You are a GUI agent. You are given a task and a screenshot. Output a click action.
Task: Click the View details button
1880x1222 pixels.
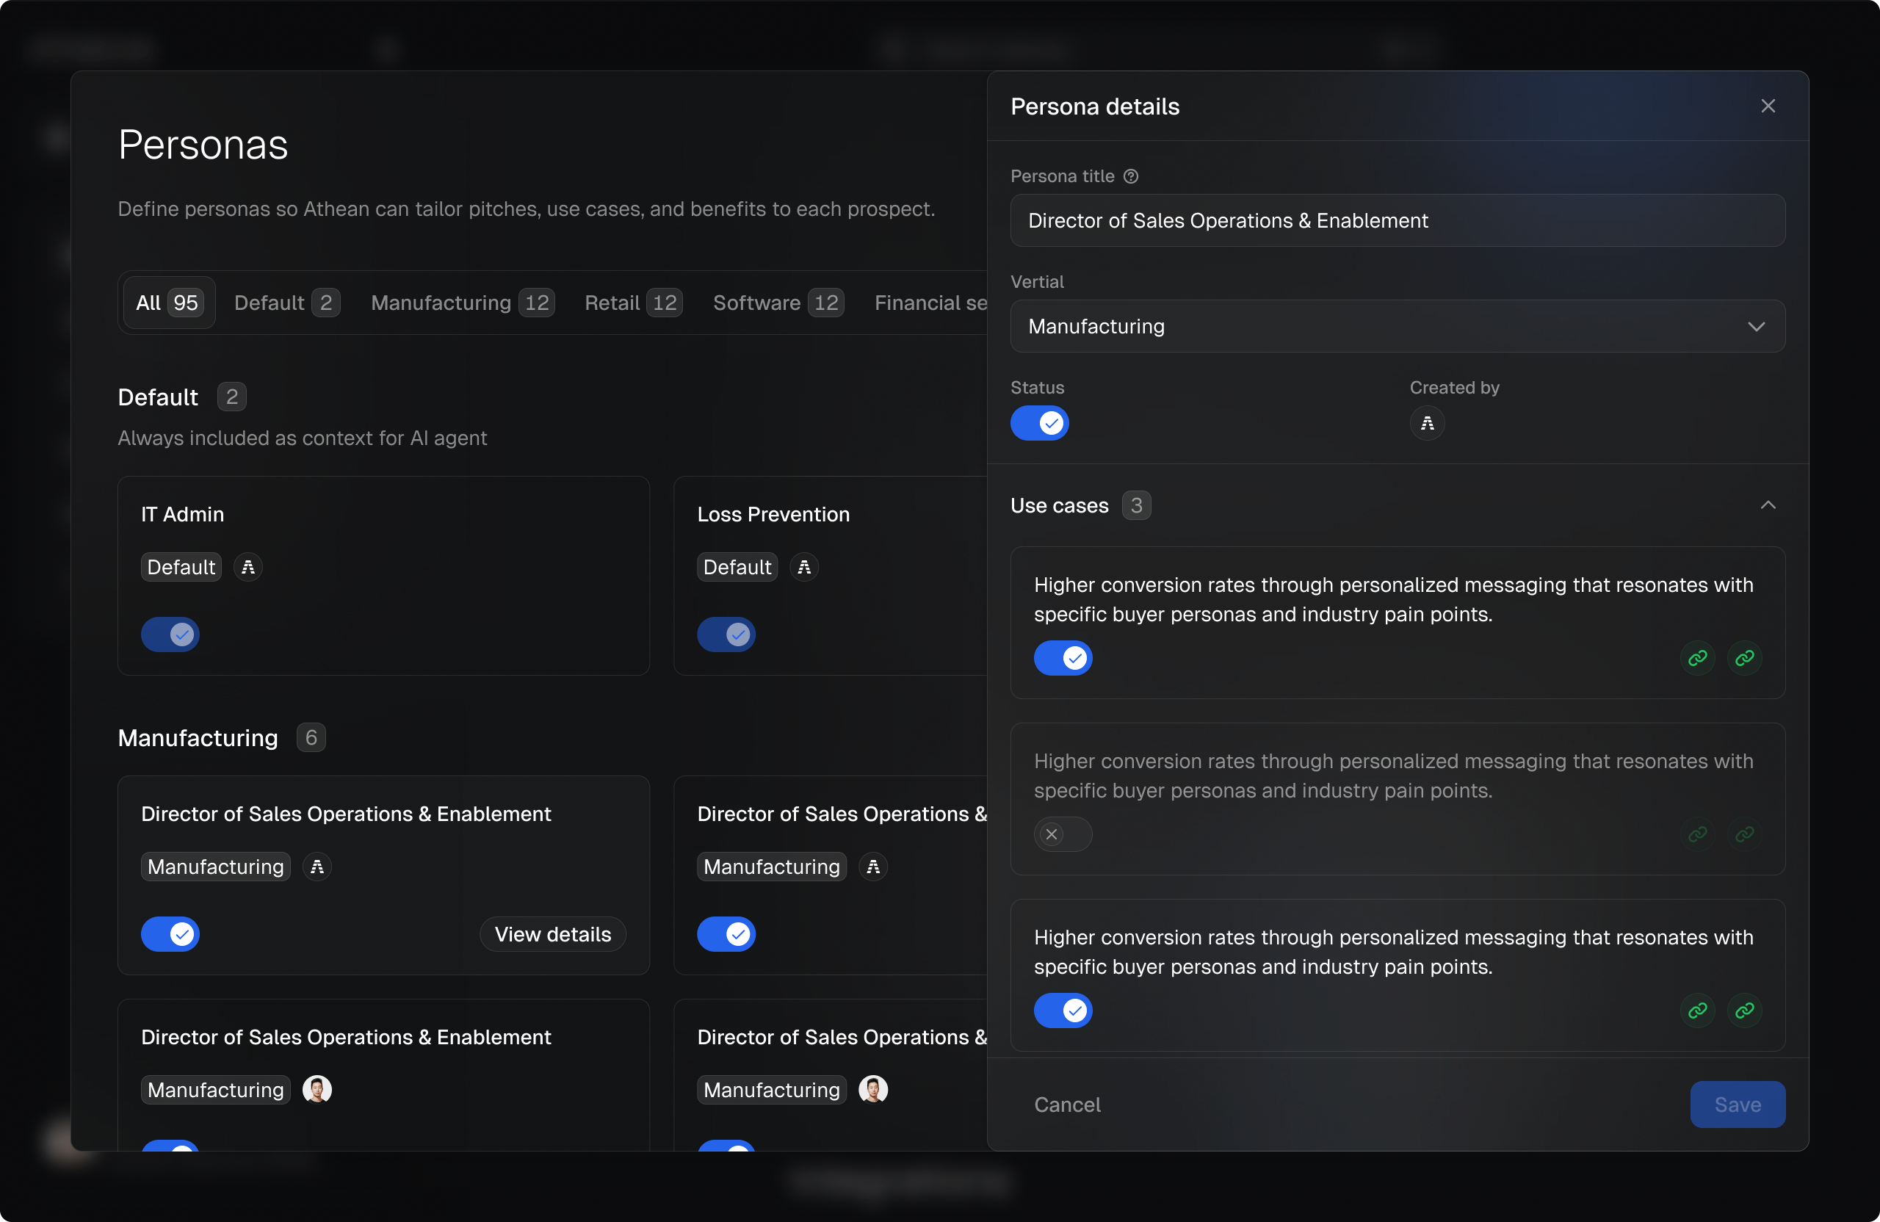(552, 934)
